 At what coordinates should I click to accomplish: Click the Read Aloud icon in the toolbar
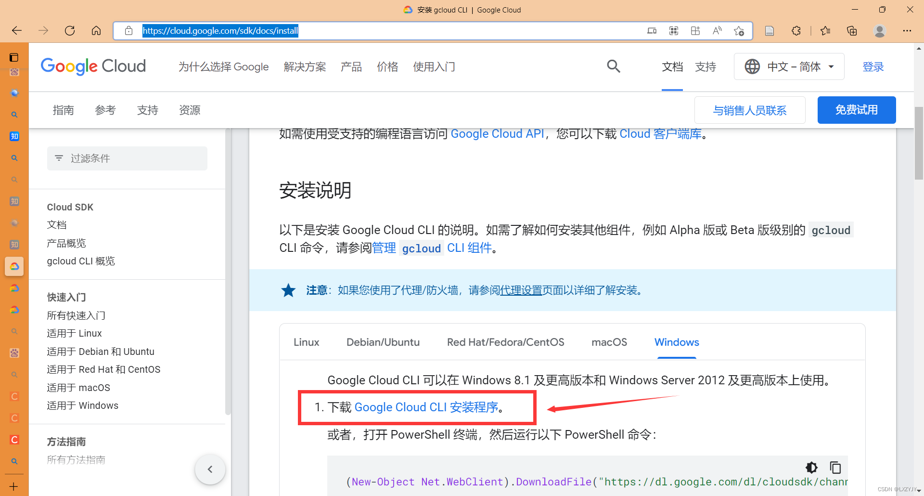[x=717, y=30]
